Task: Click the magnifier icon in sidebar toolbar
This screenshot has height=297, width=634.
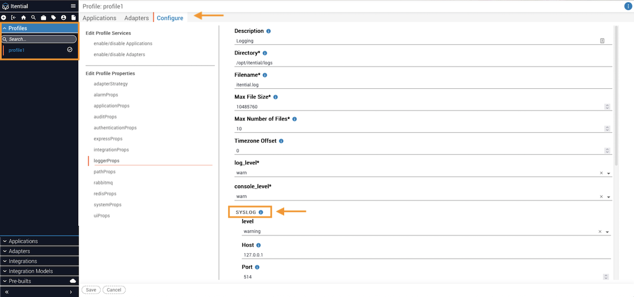Action: [x=33, y=18]
